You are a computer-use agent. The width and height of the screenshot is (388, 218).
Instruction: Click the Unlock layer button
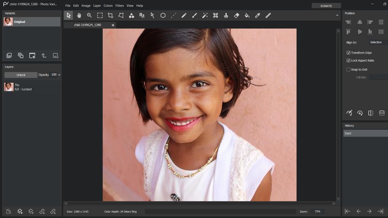(21, 75)
